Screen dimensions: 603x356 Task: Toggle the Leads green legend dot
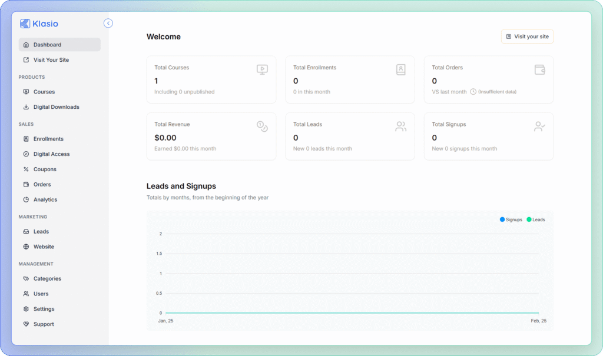click(x=529, y=219)
